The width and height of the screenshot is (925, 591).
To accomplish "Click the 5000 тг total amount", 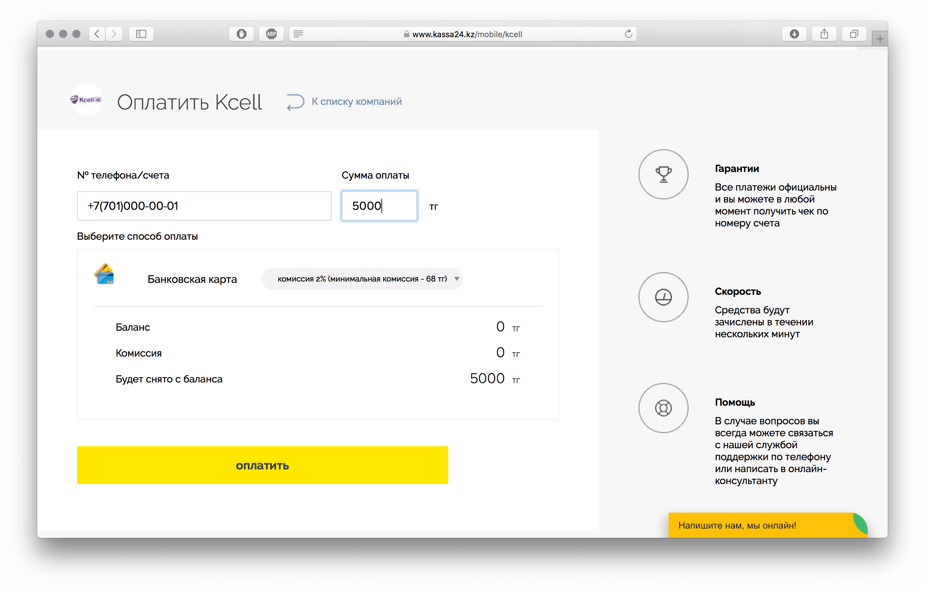I will tap(495, 379).
